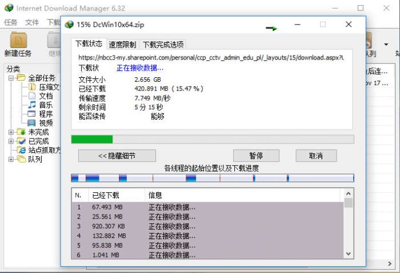Switch to the 速度限制 tab
Image resolution: width=400 pixels, height=273 pixels.
pos(122,45)
